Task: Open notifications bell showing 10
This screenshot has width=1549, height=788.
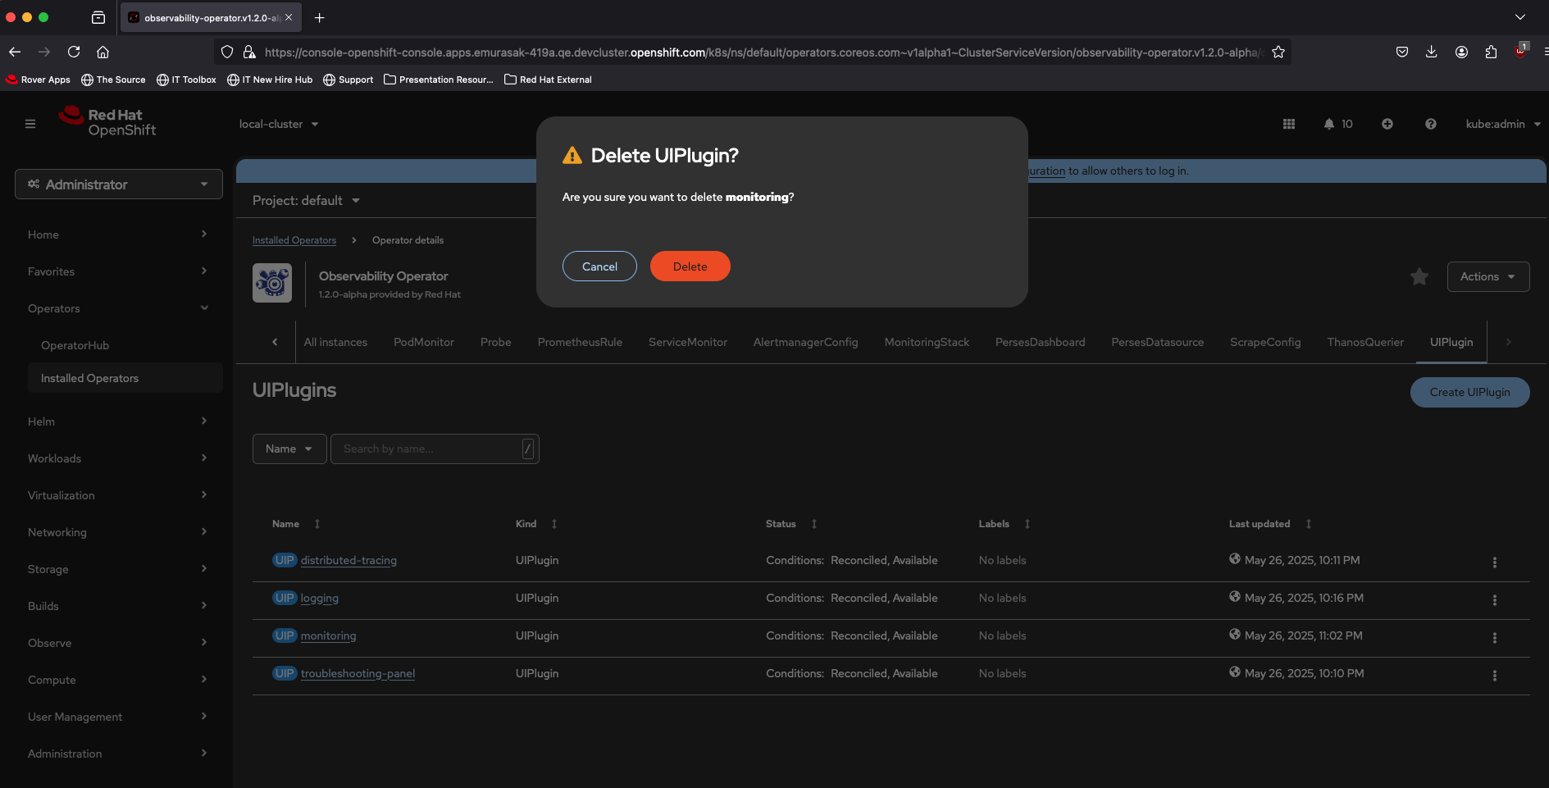Action: [x=1338, y=124]
